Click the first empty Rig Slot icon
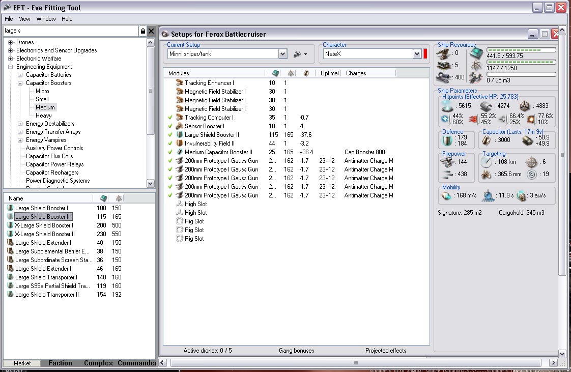 (x=179, y=221)
